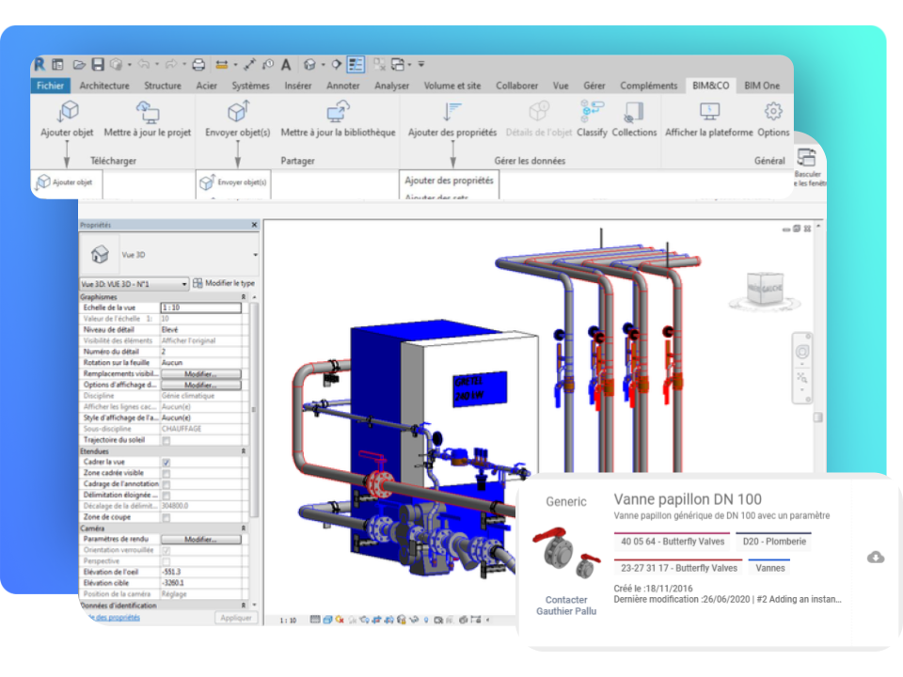The height and width of the screenshot is (677, 903).
Task: Collapse the Etendues section
Action: [243, 451]
